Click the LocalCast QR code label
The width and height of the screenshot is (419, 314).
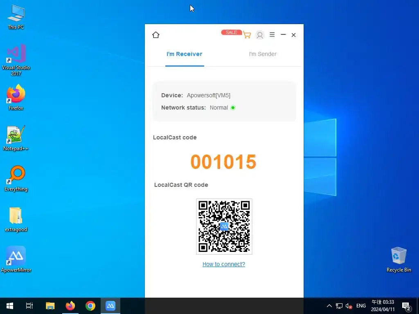(x=181, y=185)
